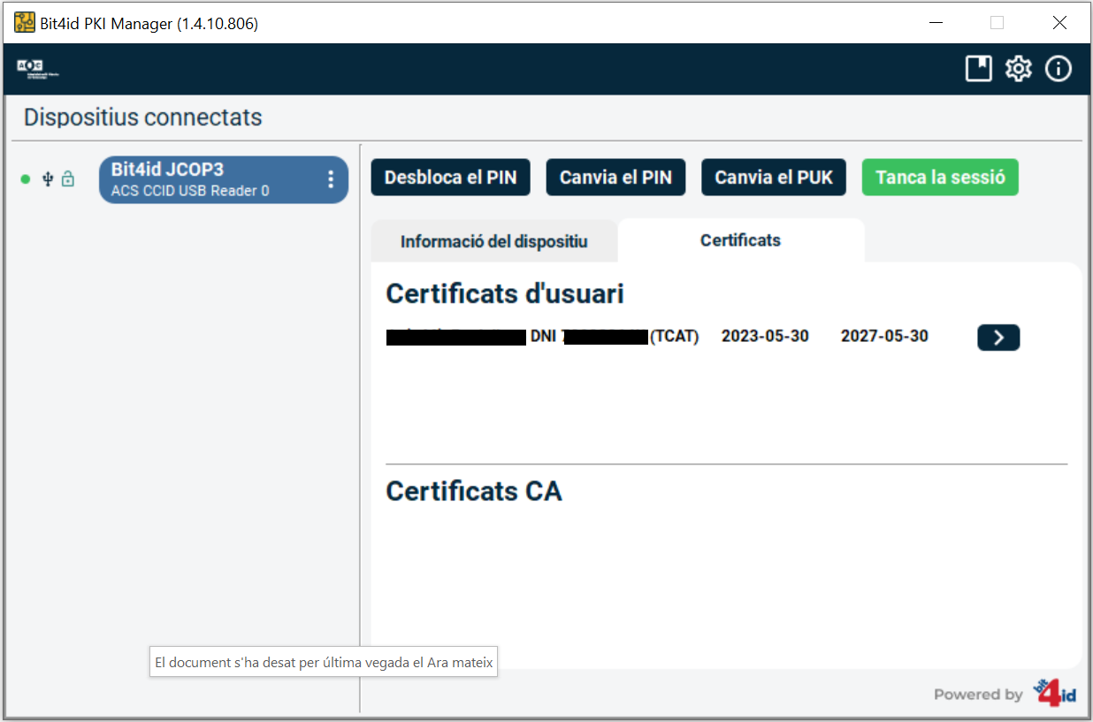
Task: Open the info circle icon
Action: tap(1059, 69)
